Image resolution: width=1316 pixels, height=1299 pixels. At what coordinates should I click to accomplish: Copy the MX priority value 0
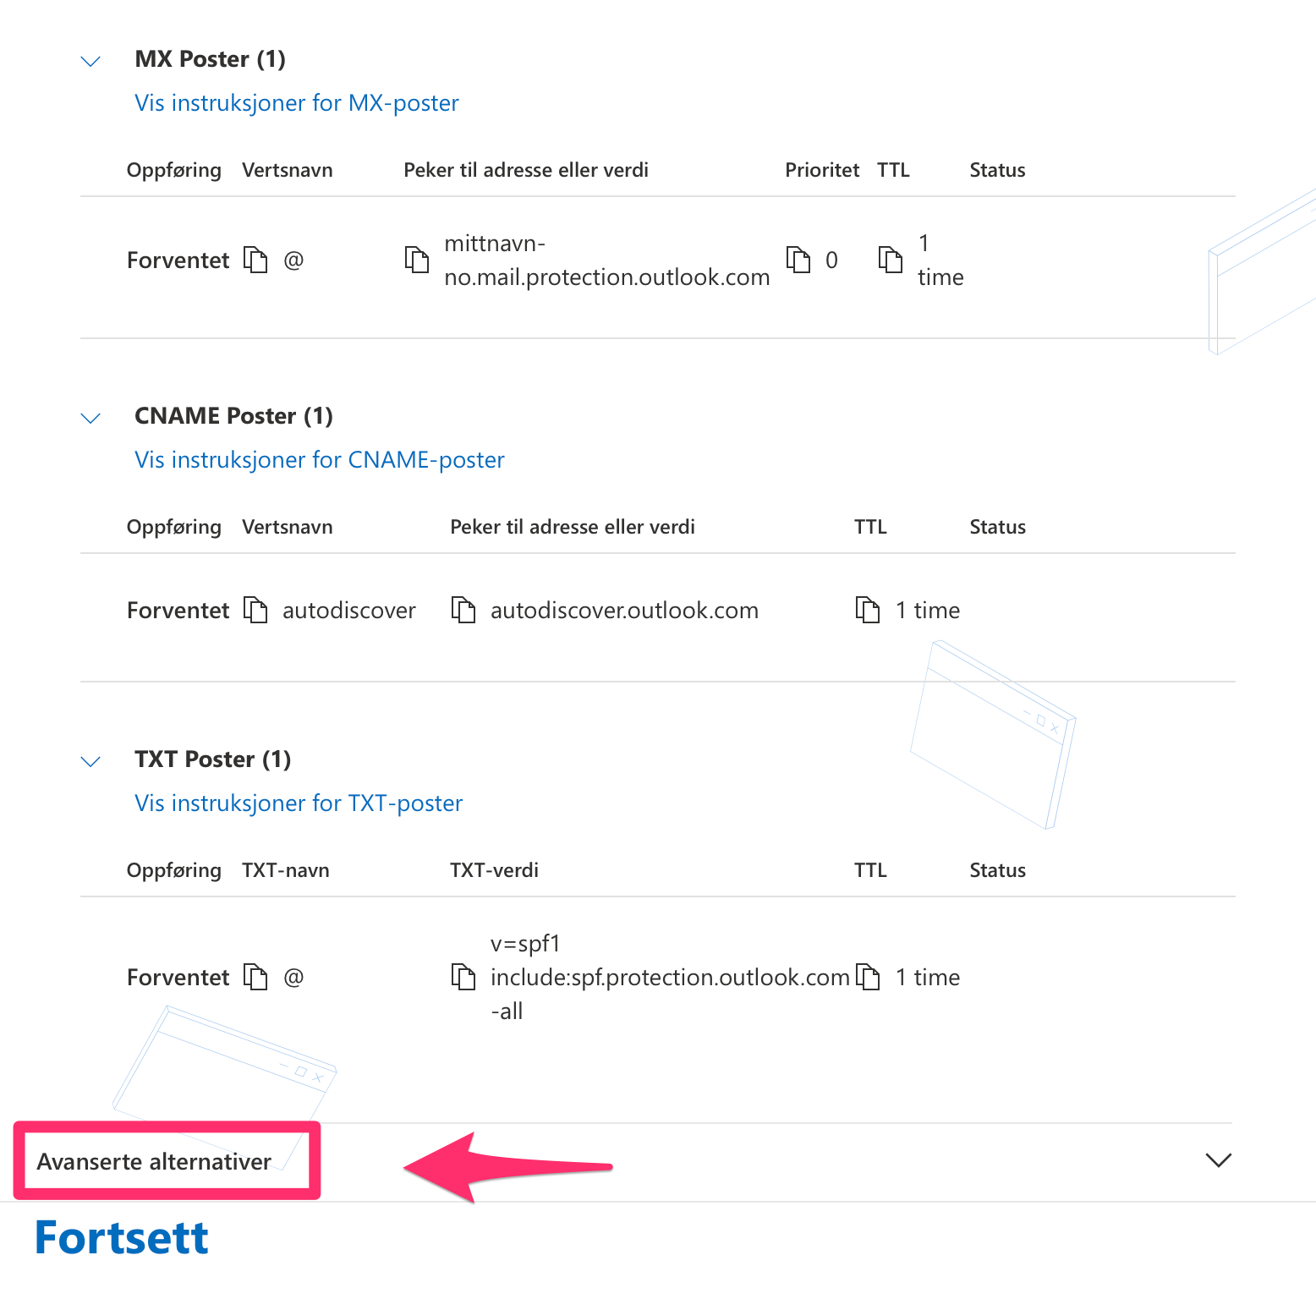coord(798,260)
